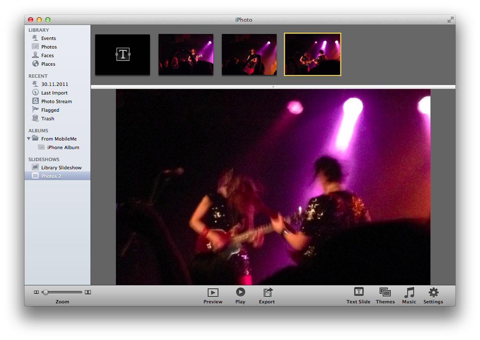Minimize the iPhoto window
Viewport: 480px width, 340px height.
tap(39, 20)
